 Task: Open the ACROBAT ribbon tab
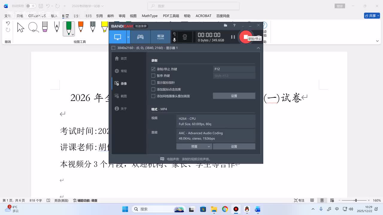(203, 16)
